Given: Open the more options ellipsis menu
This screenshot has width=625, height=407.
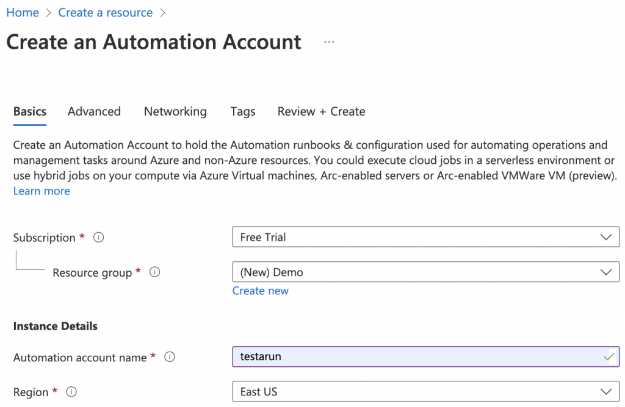Looking at the screenshot, I should 330,42.
